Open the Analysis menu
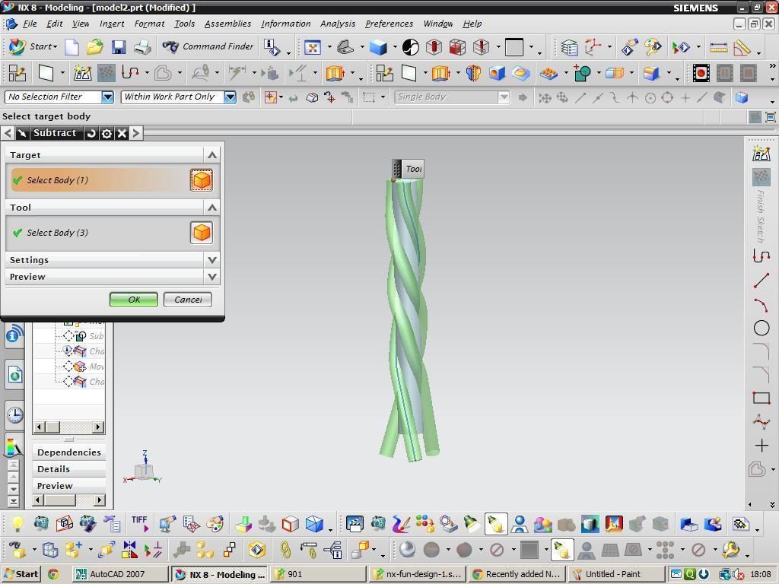The width and height of the screenshot is (779, 584). click(337, 24)
